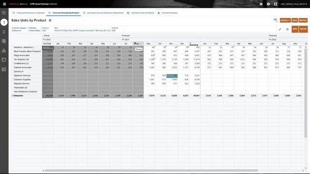Collapse the Enterprise total row
This screenshot has width=310, height=174.
[x=12, y=96]
